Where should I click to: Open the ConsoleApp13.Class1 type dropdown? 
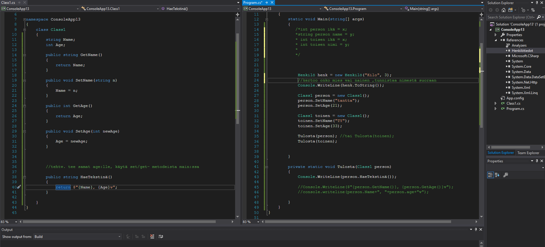point(120,9)
